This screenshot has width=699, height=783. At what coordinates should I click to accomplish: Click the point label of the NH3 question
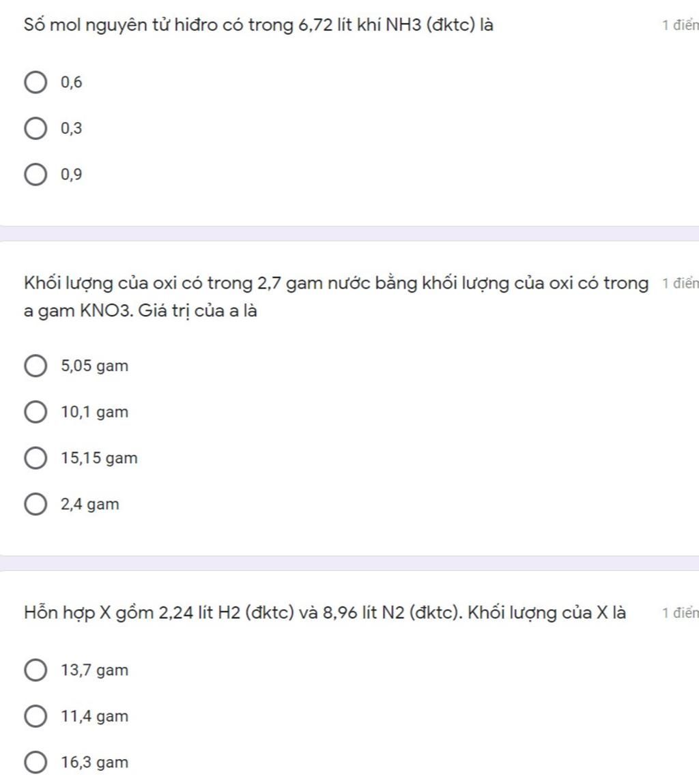point(680,25)
